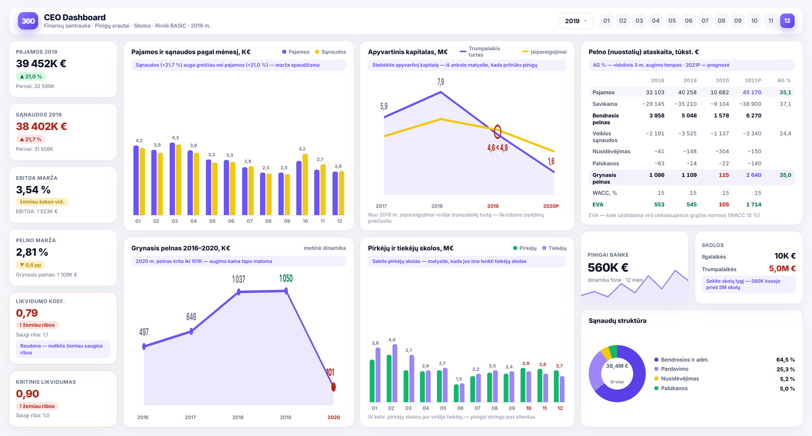
Task: Click žemiau ribos badge under Kritinis likvidumas
Action: click(37, 406)
